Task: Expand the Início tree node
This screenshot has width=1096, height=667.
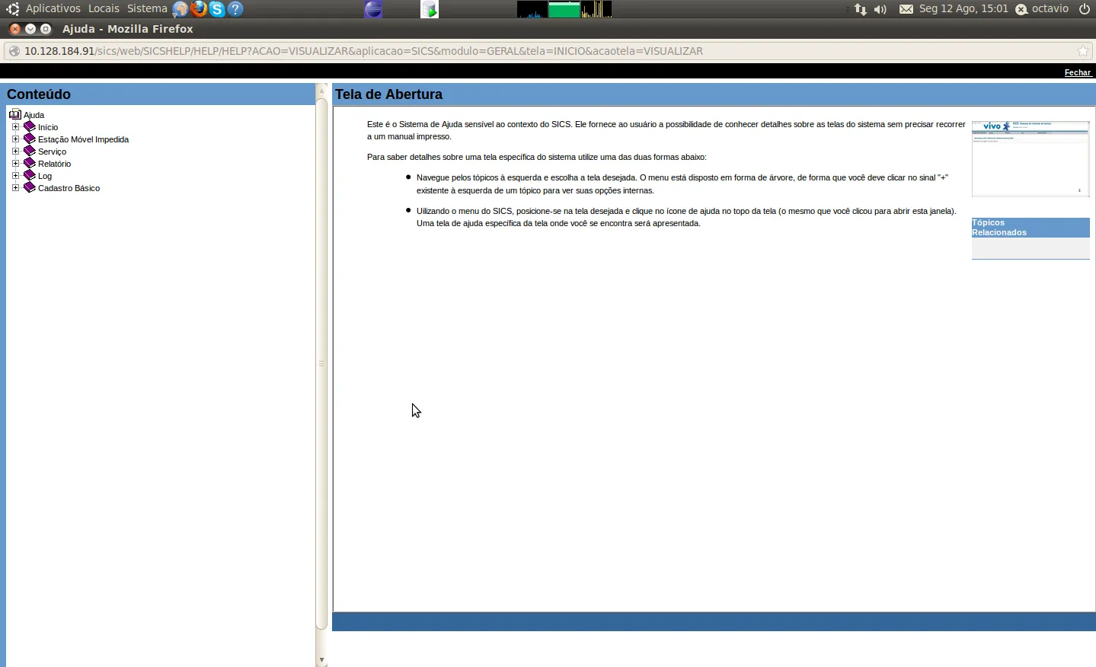Action: (15, 126)
